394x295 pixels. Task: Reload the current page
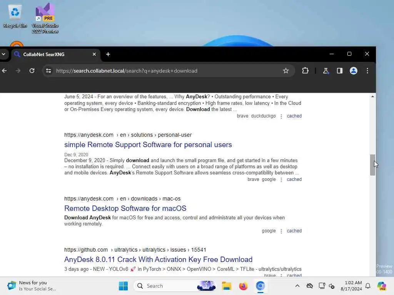tap(32, 71)
